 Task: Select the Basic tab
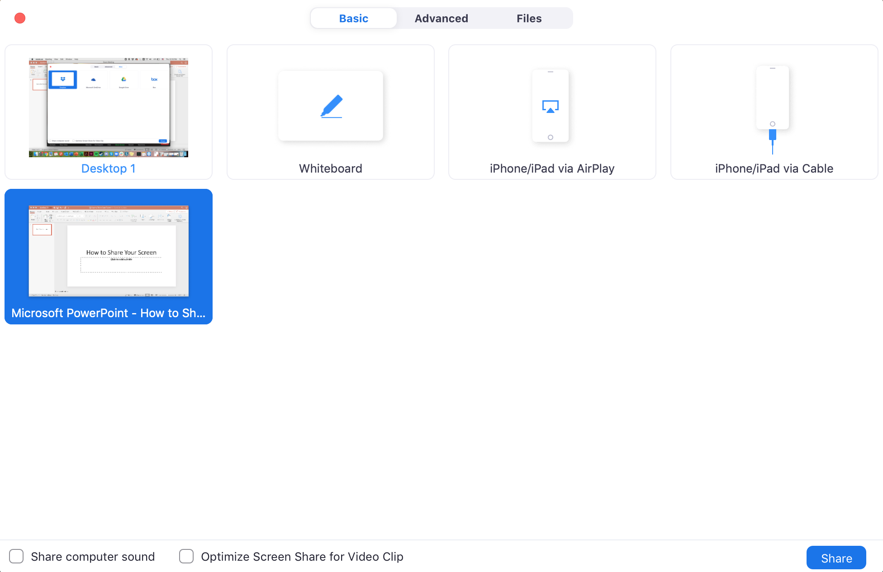353,19
